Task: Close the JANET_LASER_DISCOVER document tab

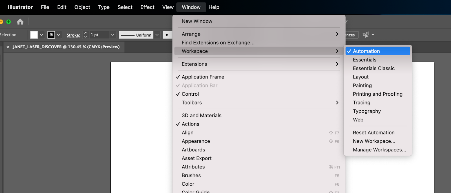Action: coord(8,47)
